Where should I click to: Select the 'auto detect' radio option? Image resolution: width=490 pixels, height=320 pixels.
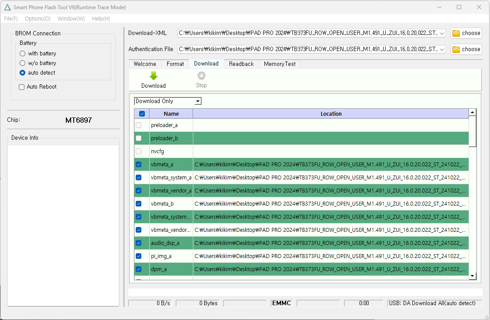click(x=23, y=72)
